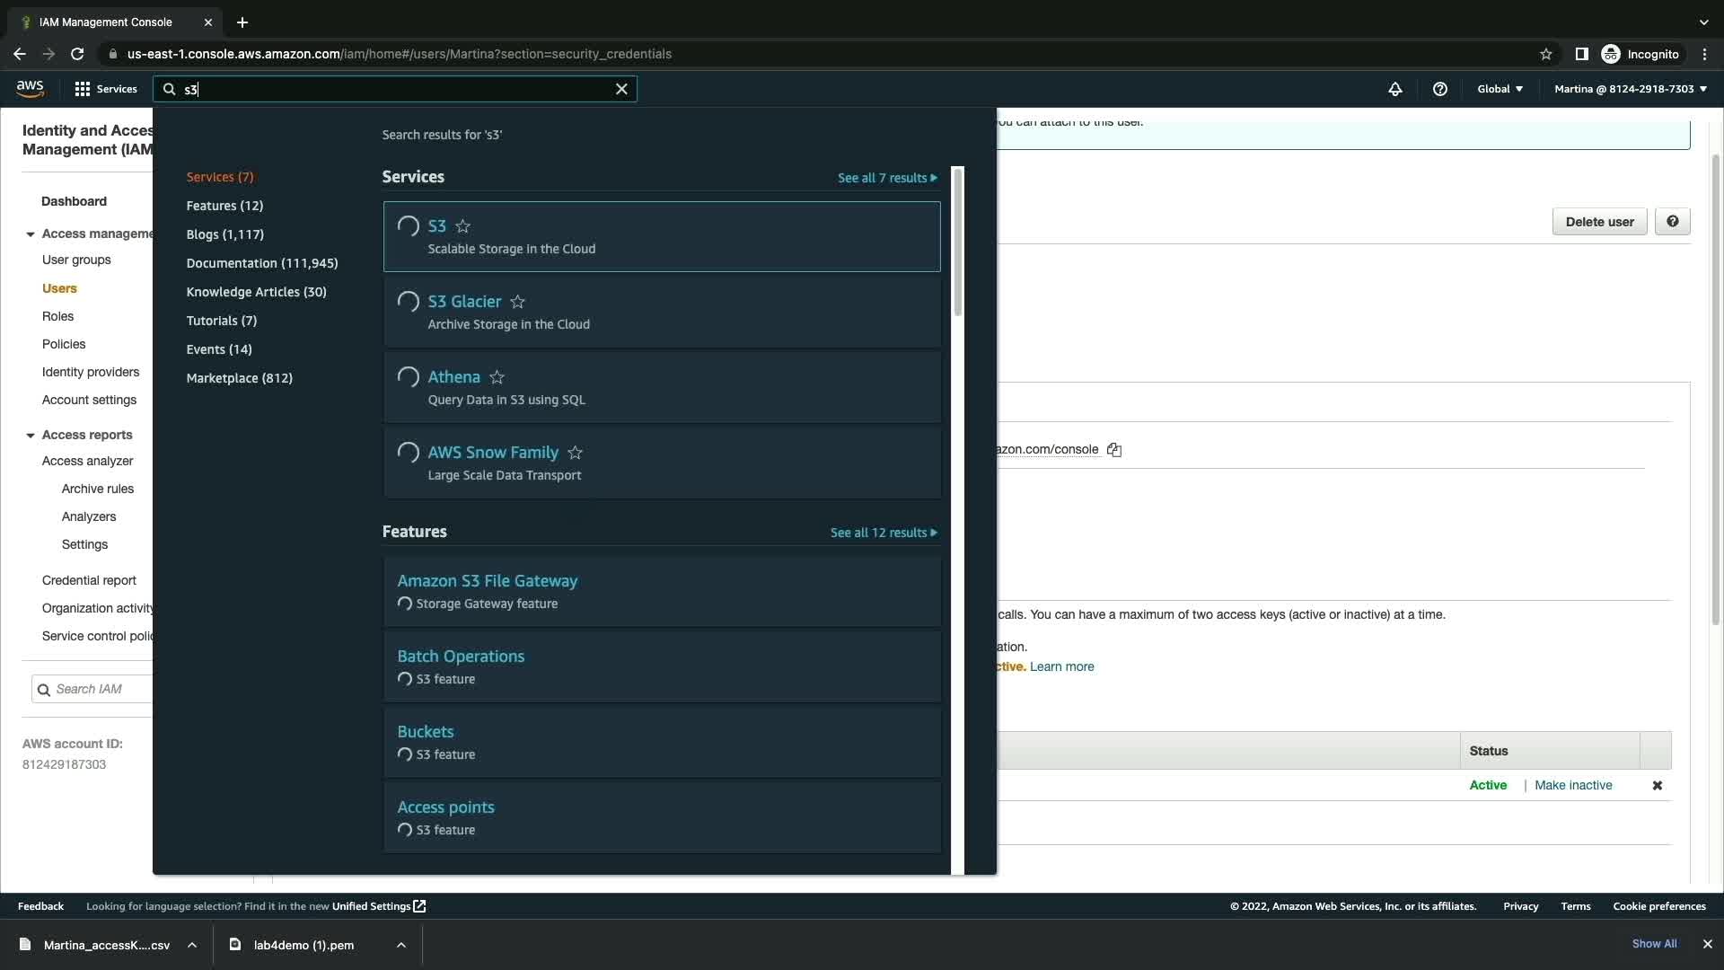The image size is (1724, 970).
Task: Star the Athena service as favorite
Action: [x=497, y=377]
